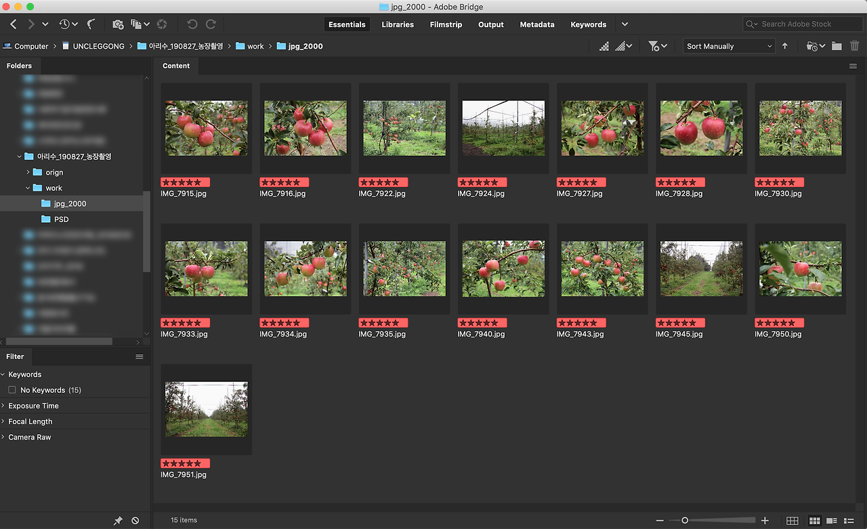Open the workspace switcher chevron after Keywords
Image resolution: width=867 pixels, height=529 pixels.
(x=625, y=24)
